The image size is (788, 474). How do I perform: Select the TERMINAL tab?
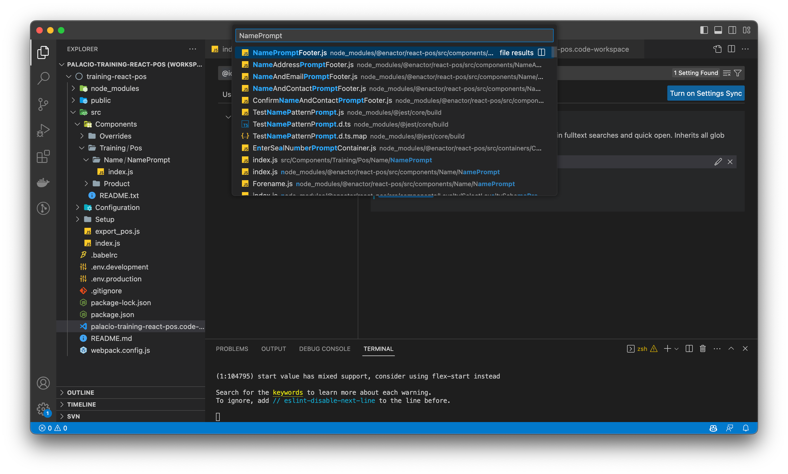pos(378,348)
